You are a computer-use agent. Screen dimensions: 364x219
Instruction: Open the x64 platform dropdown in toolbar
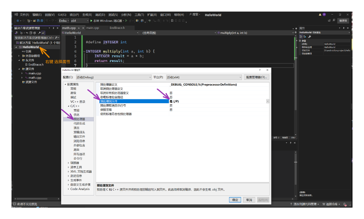86,21
